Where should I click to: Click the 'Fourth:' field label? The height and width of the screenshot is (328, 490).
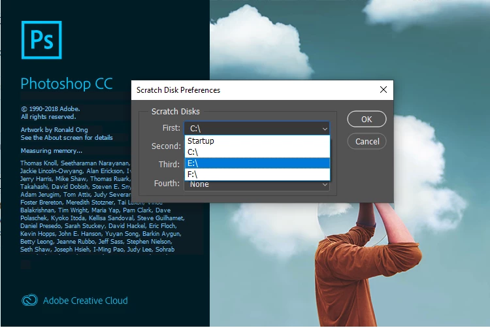click(x=167, y=183)
